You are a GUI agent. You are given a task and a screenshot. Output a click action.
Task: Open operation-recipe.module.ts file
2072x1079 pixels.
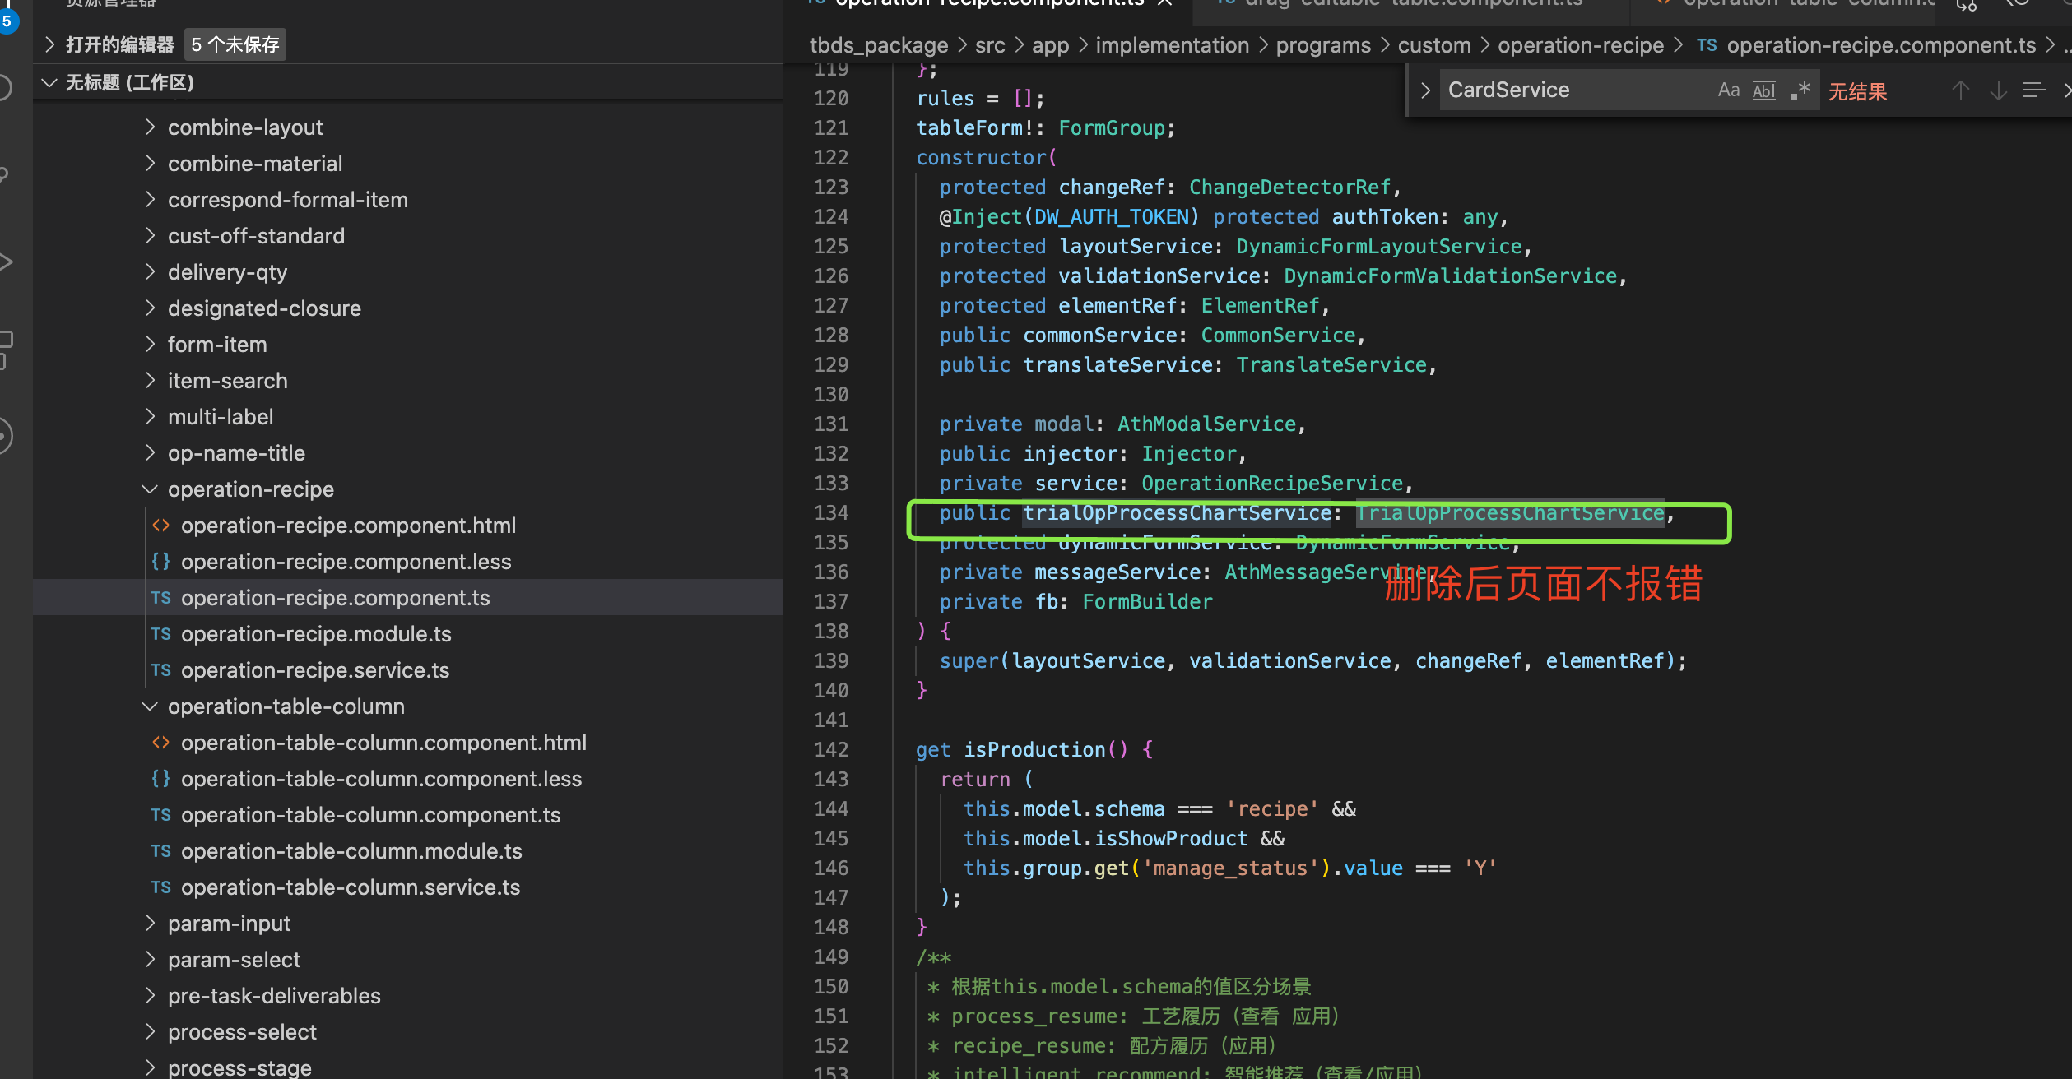[316, 634]
